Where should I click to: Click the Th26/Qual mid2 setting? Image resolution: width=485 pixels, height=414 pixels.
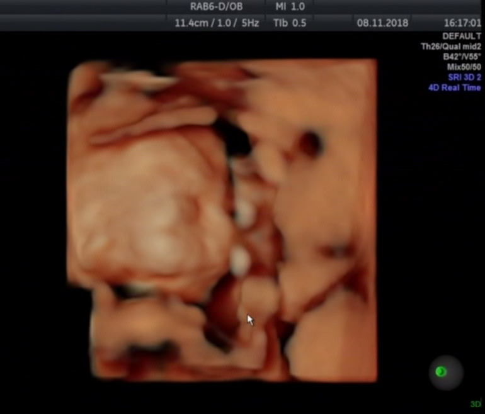coord(451,47)
